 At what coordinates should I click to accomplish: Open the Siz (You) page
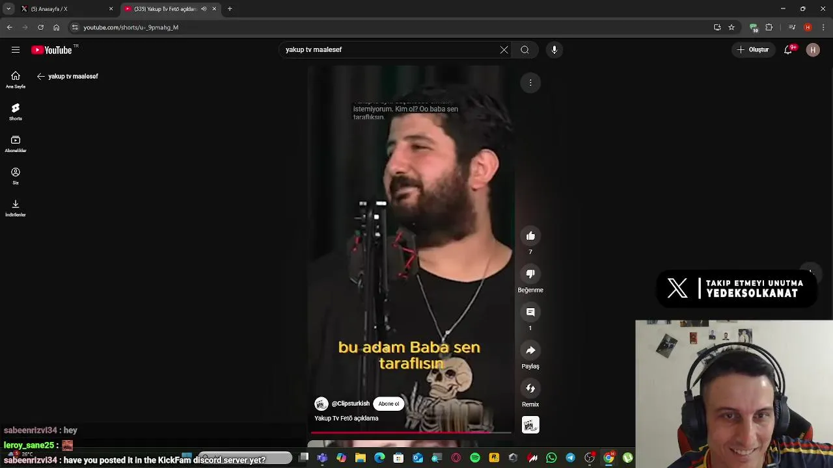16,175
